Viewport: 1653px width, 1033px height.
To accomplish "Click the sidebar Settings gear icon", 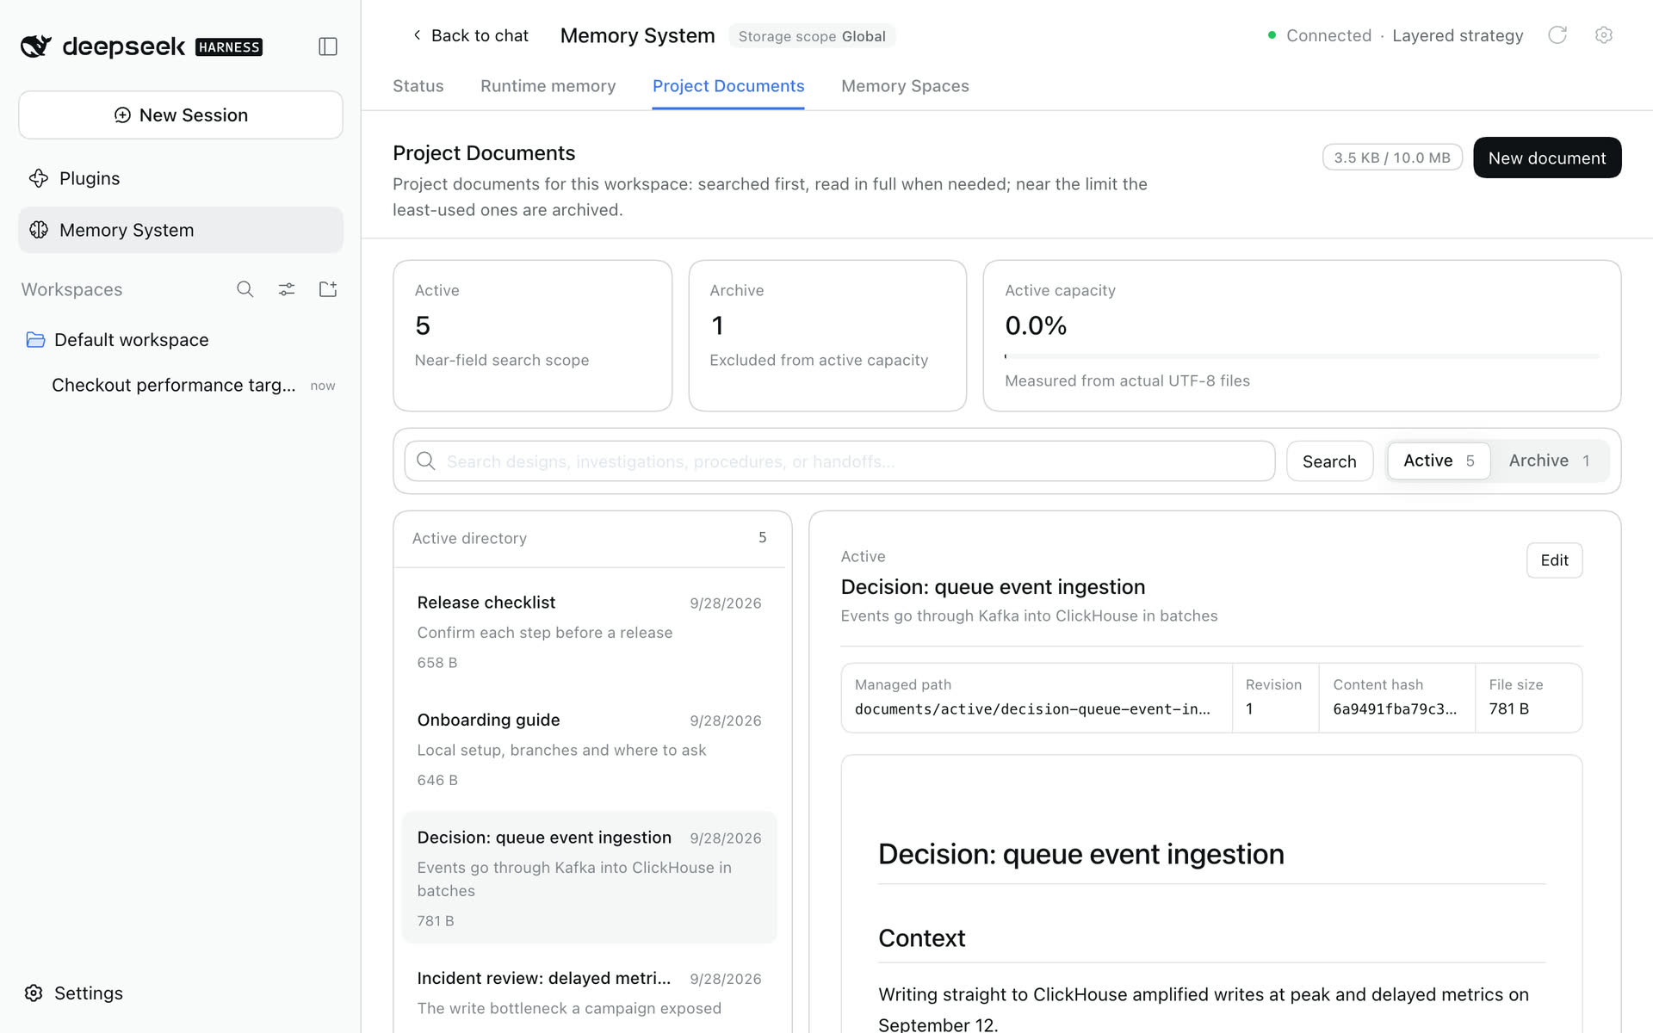I will 34,993.
